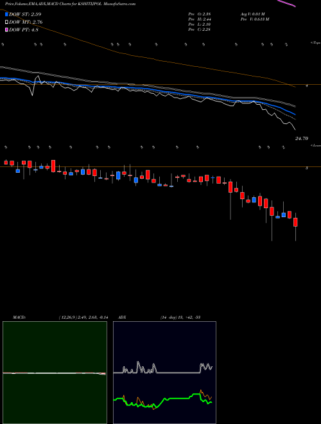Click the 'Pre H: 2.44' high value
This screenshot has width=321, height=424.
coord(200,19)
